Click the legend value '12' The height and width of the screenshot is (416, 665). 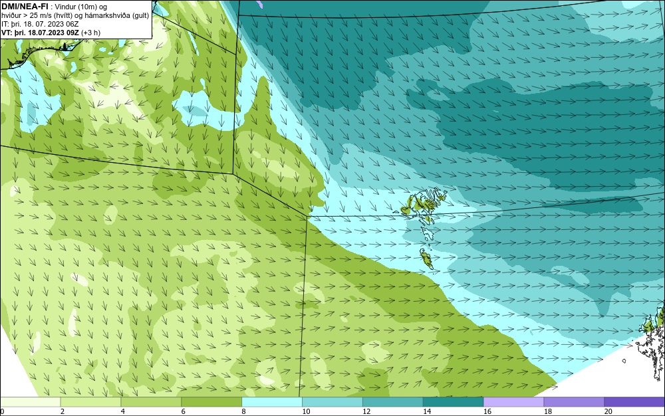pos(366,411)
